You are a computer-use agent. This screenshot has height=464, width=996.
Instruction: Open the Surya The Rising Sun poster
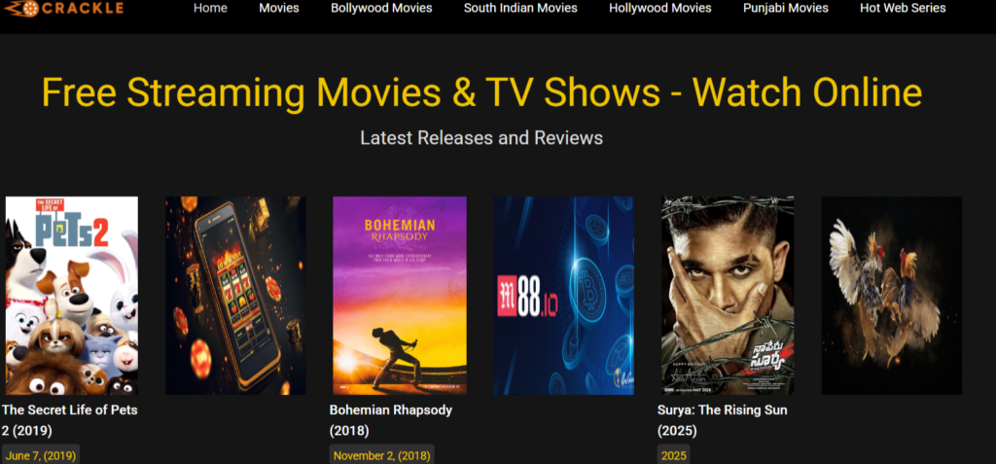(x=728, y=296)
